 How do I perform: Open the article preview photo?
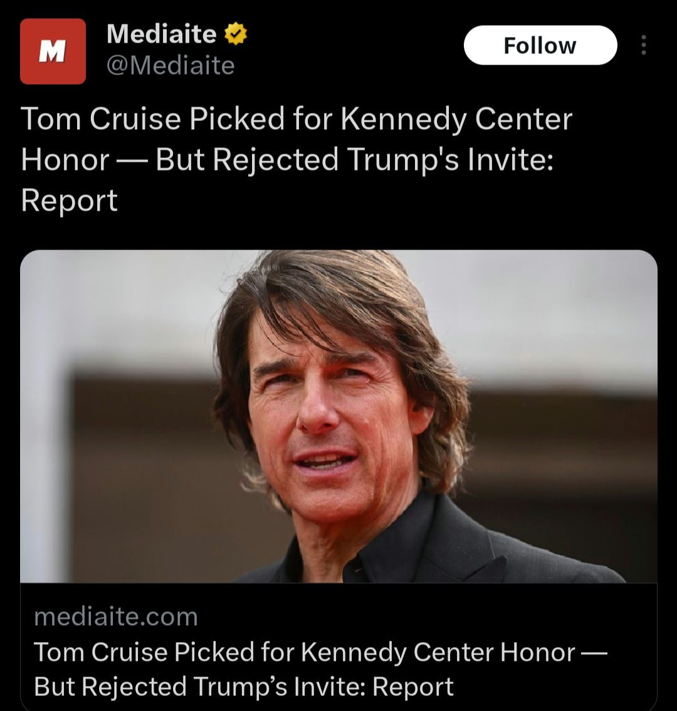338,416
